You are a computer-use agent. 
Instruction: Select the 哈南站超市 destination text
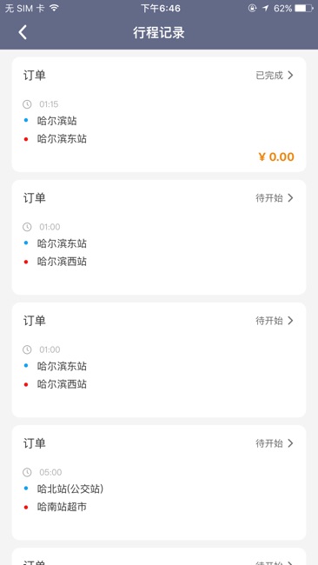tap(62, 507)
